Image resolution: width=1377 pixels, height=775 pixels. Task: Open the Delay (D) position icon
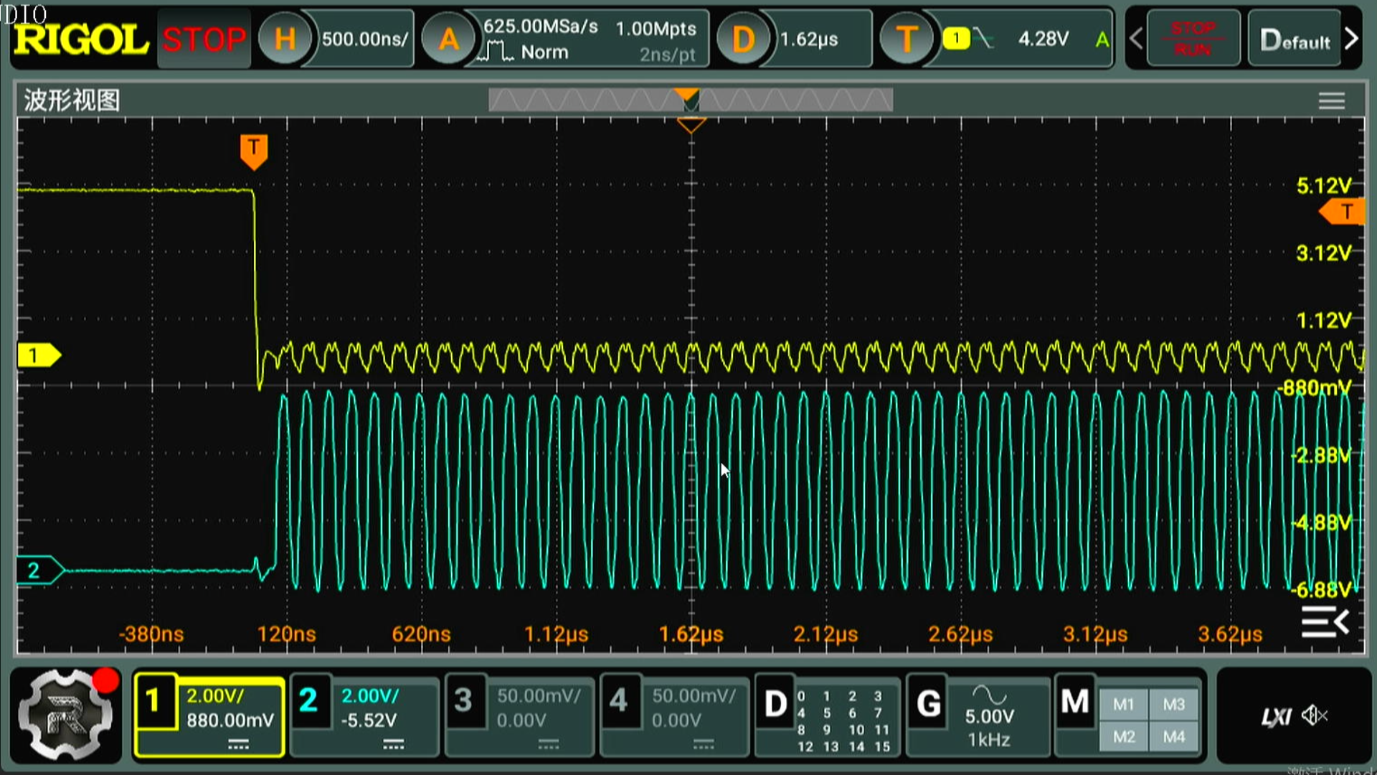coord(742,39)
